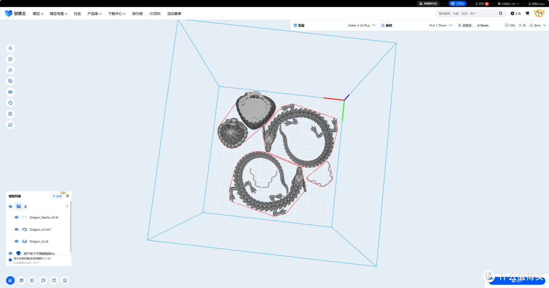Click the Reset tool in left toolbar
This screenshot has width=549, height=288.
pyautogui.click(x=10, y=103)
